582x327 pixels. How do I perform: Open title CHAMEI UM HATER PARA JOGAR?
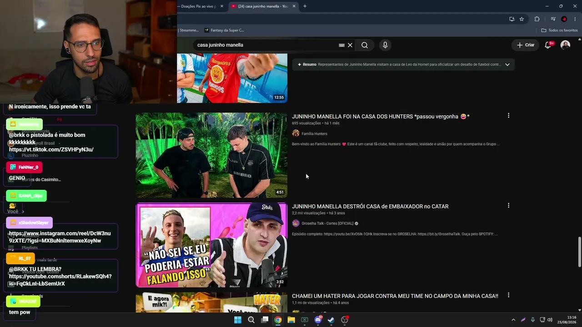pos(395,296)
